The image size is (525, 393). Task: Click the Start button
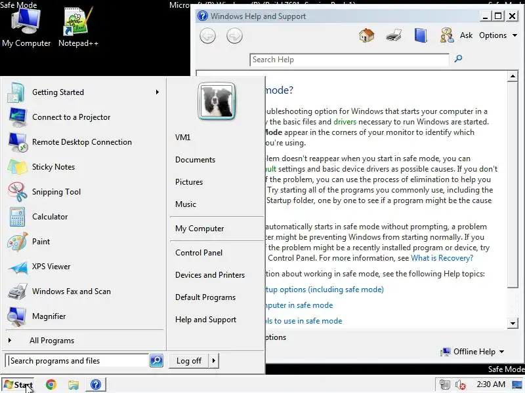(19, 384)
